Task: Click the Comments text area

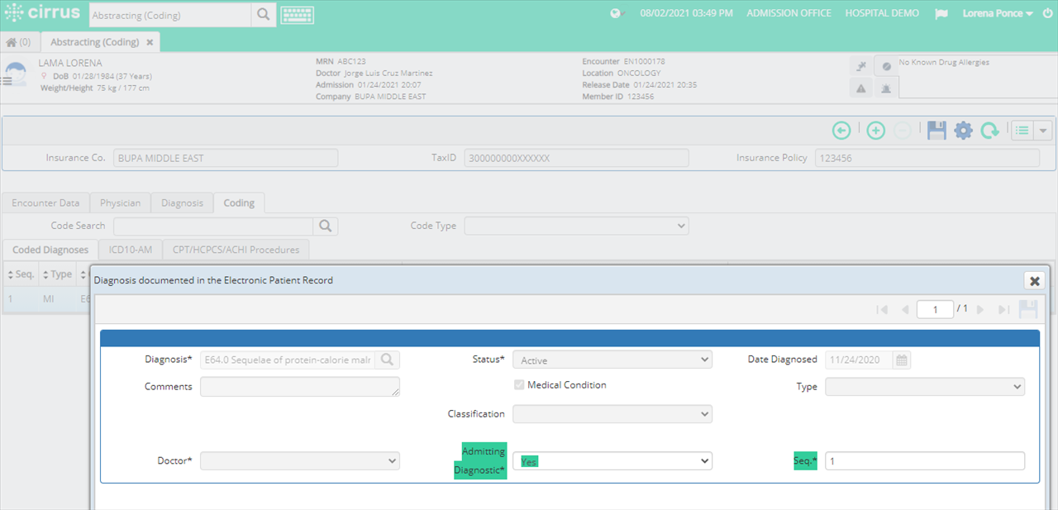Action: 300,387
